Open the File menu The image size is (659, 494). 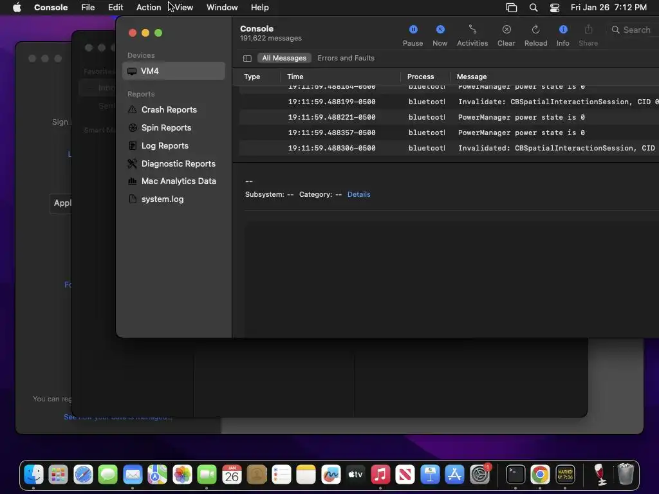pos(88,7)
